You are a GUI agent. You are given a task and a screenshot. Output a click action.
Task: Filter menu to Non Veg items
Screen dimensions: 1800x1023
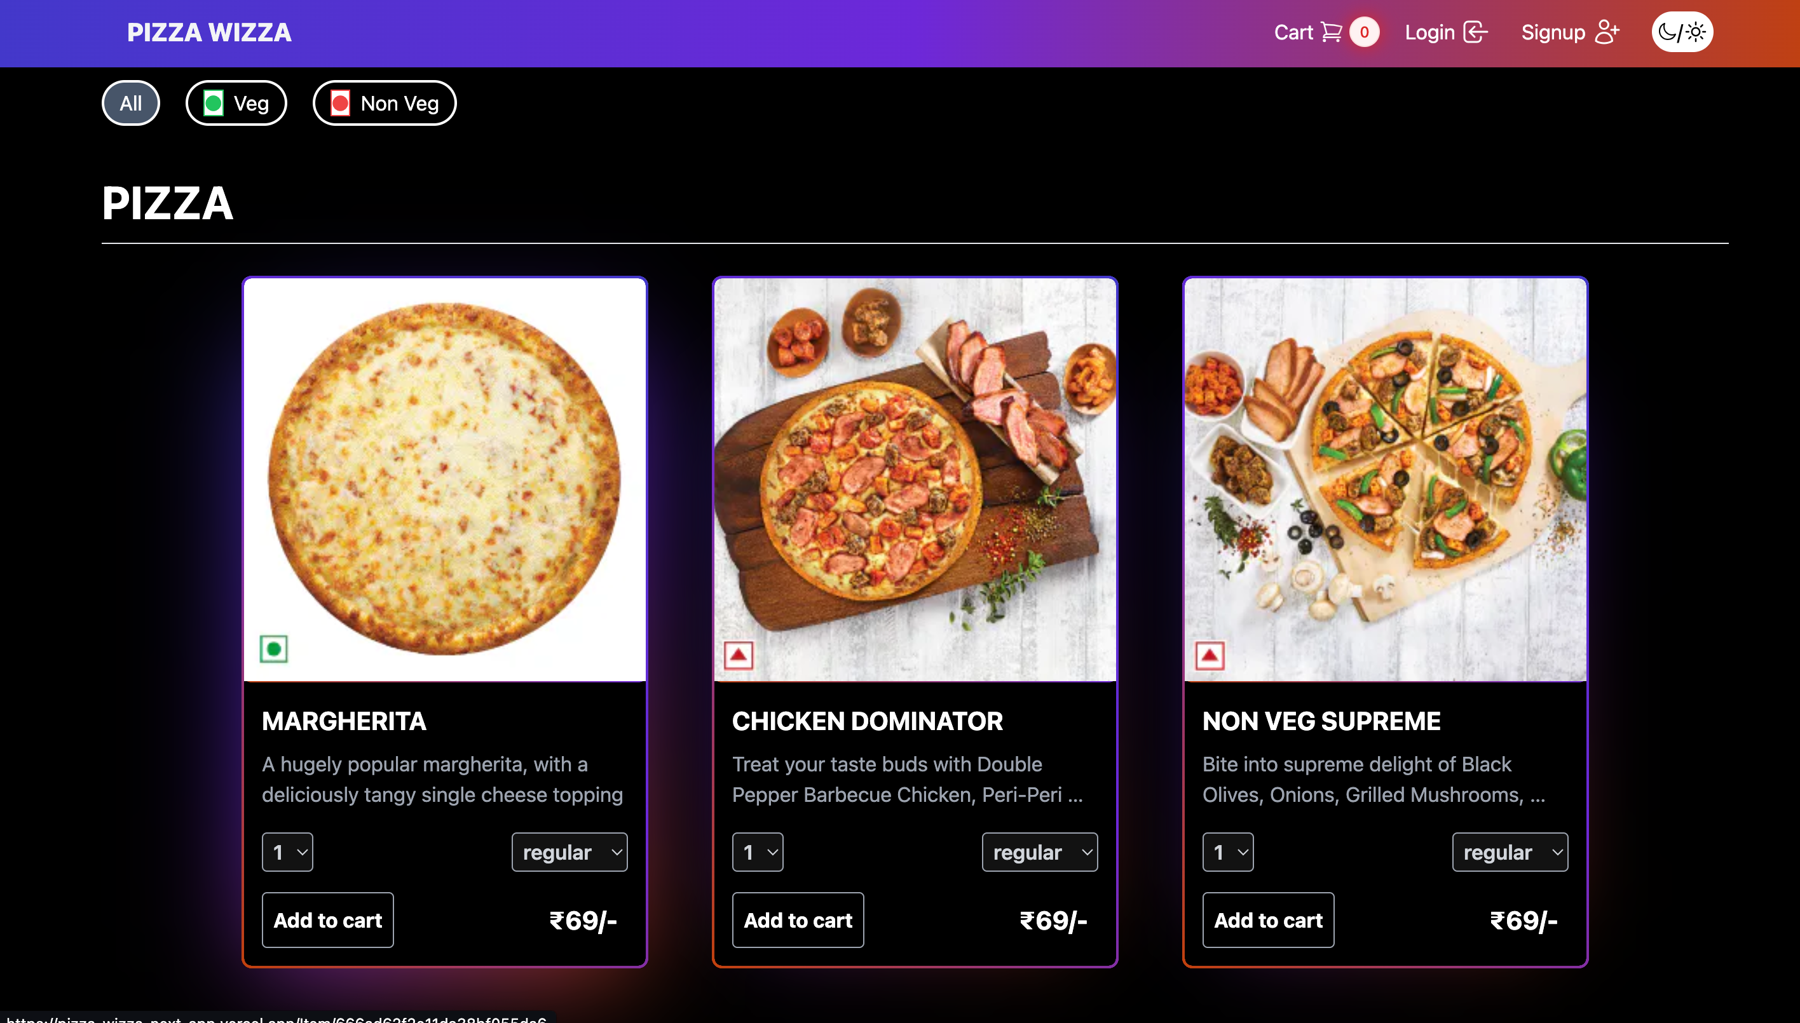tap(385, 104)
